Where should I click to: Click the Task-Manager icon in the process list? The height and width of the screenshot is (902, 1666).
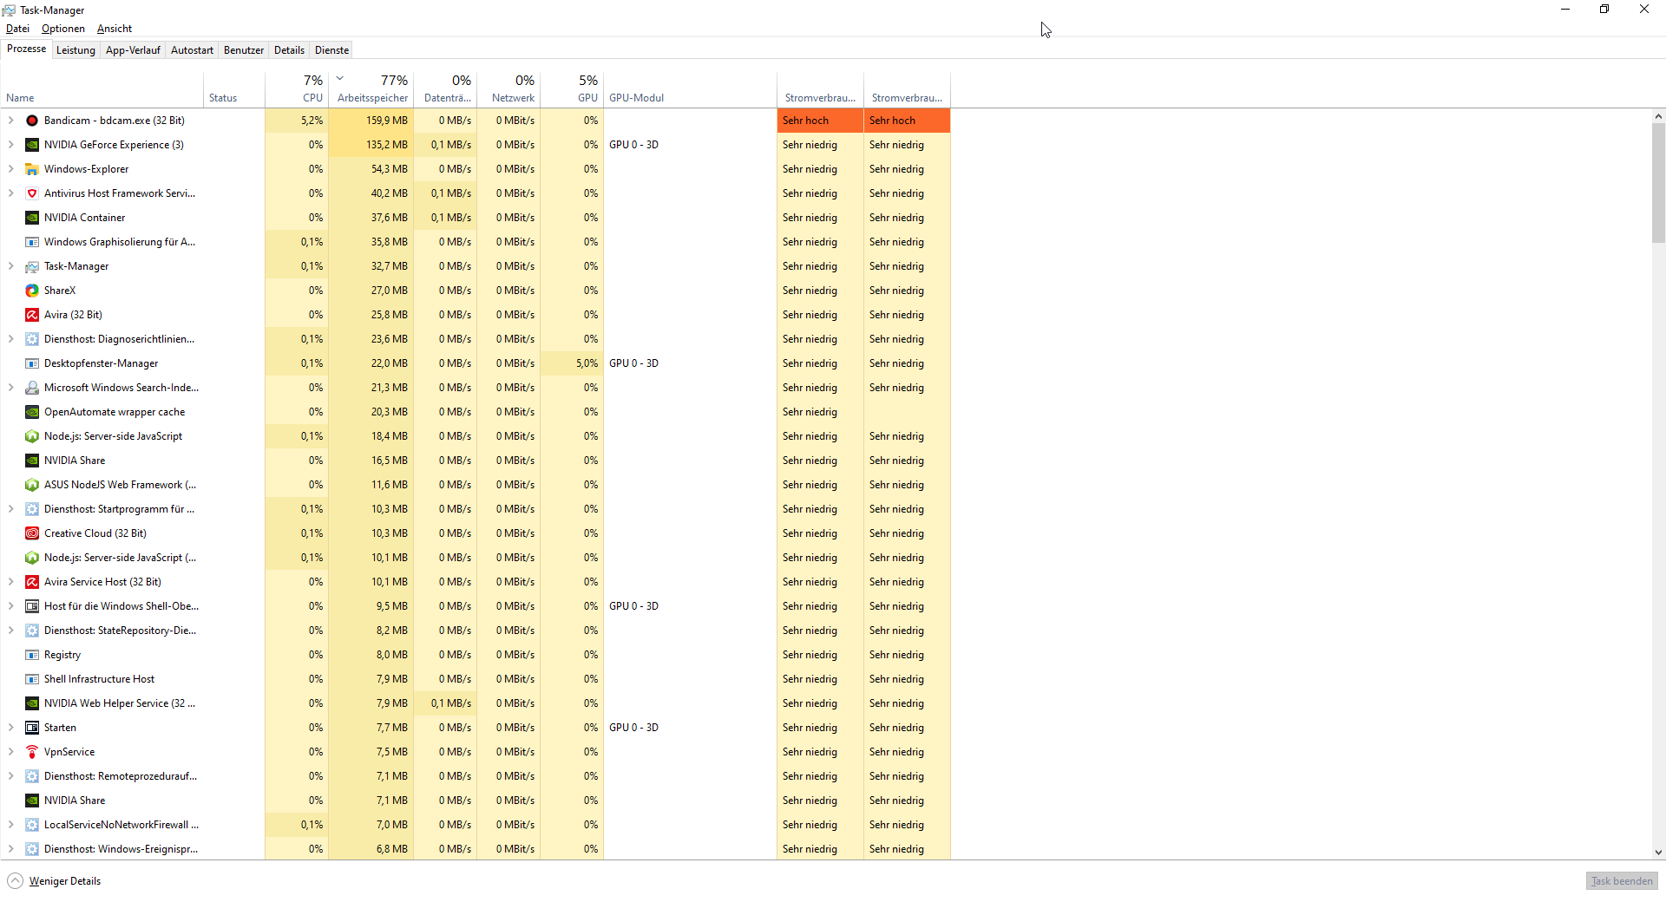pyautogui.click(x=32, y=266)
